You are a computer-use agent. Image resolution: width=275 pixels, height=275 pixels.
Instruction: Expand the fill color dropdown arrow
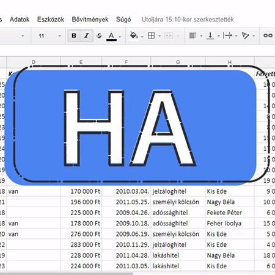142,37
